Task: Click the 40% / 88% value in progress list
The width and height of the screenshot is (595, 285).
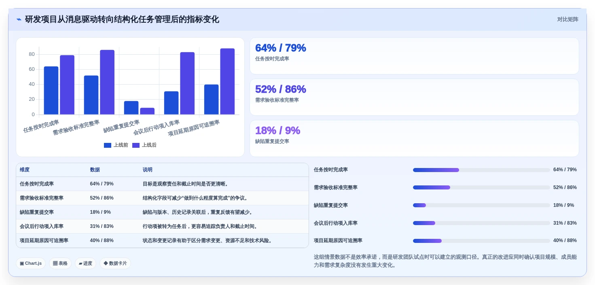Action: (565, 240)
